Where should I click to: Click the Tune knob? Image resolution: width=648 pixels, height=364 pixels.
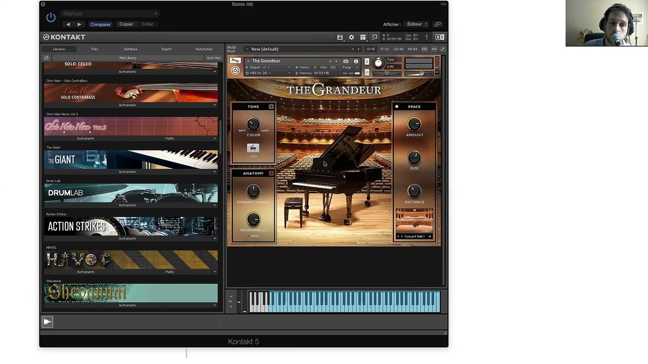point(378,63)
